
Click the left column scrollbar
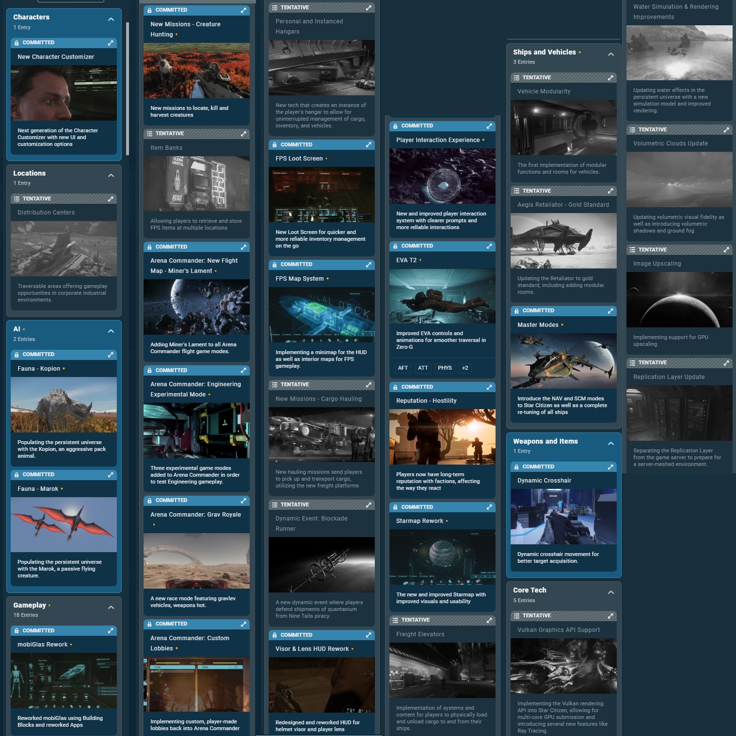(128, 89)
